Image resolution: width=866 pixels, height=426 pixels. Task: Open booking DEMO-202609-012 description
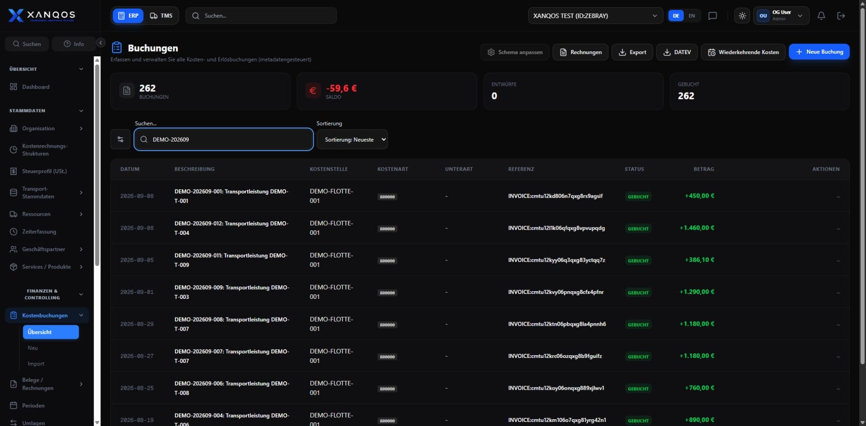[x=231, y=228]
